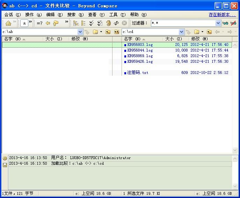Click the select all files checkbox icon
This screenshot has height=198, width=240.
100,23
